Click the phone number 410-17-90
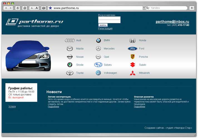This screenshot has width=198, height=138. [x=184, y=25]
